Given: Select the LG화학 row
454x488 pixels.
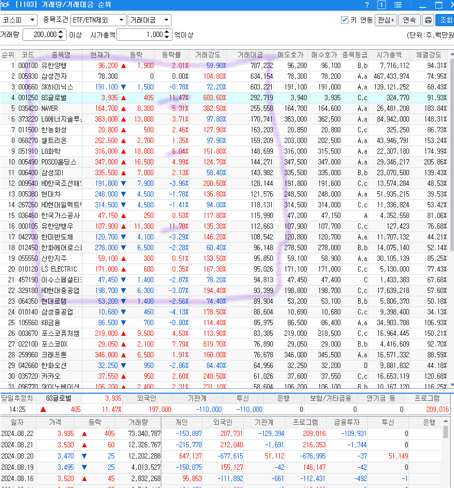Looking at the screenshot, I should pyautogui.click(x=224, y=151).
